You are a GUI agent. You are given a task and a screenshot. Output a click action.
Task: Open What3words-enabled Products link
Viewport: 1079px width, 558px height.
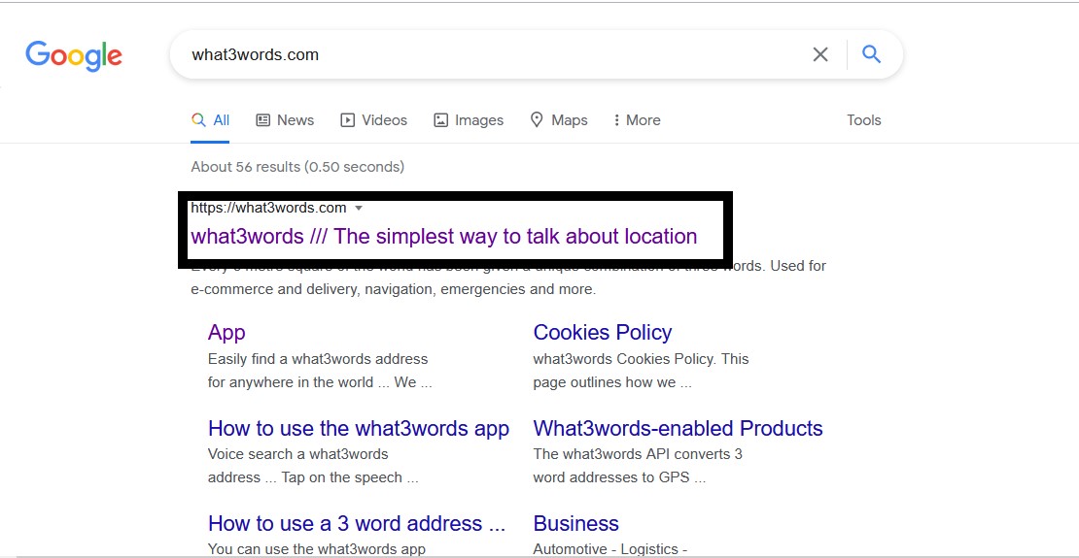(678, 428)
